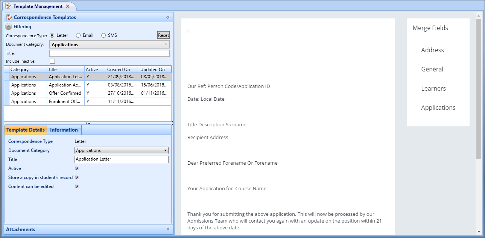Click the Correspondence Templates panel icon
The image size is (485, 238).
click(x=9, y=17)
